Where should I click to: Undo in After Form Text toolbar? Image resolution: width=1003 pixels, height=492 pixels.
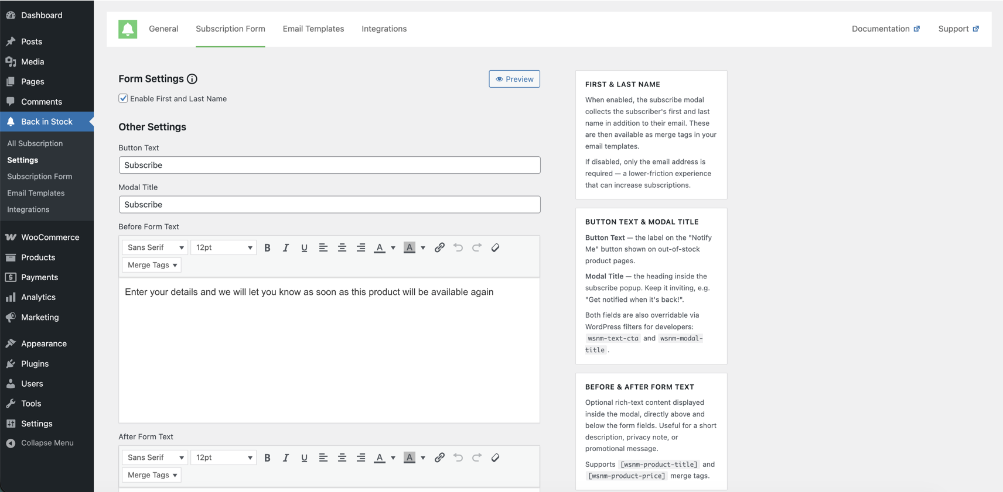tap(458, 457)
